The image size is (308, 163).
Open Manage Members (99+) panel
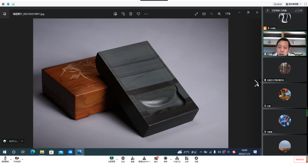tap(144, 158)
